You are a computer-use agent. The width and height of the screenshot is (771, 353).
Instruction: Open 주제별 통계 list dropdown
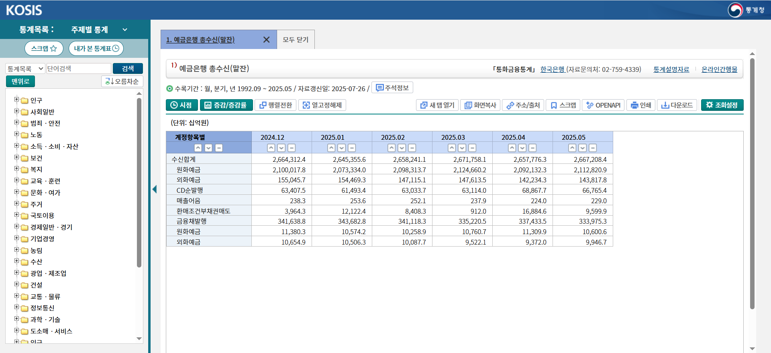(99, 29)
